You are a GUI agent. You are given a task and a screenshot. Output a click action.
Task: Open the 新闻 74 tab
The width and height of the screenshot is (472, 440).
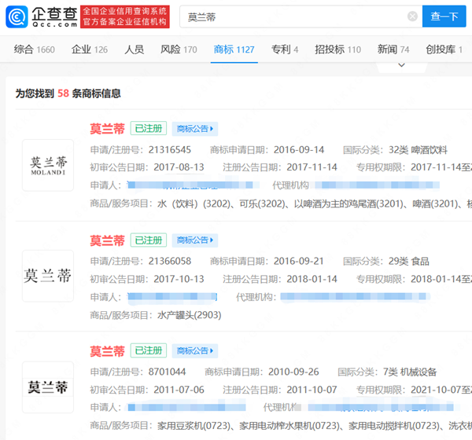point(393,49)
